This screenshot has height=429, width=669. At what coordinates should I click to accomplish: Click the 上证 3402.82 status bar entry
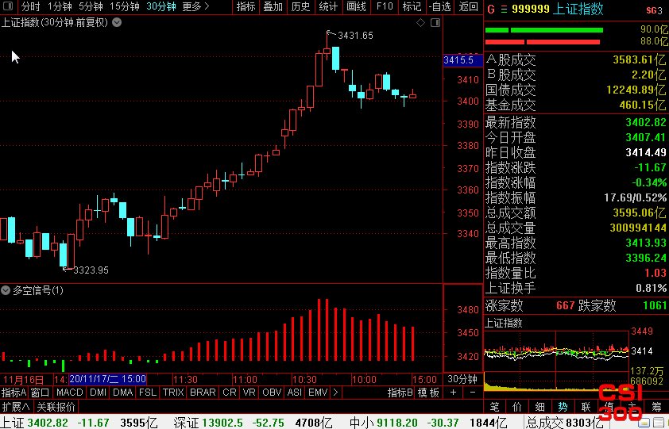[x=79, y=423]
